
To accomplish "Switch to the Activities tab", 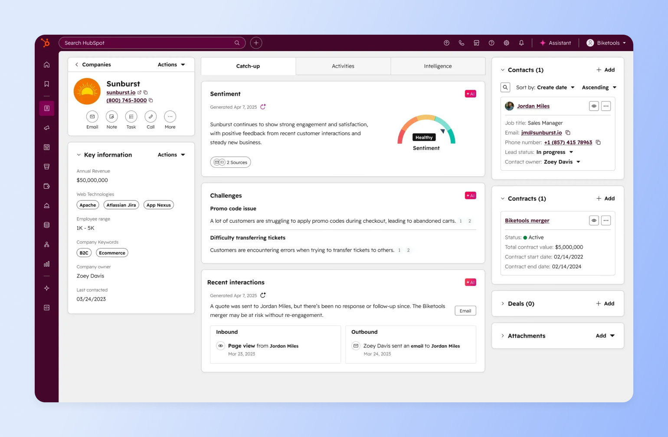I will pyautogui.click(x=343, y=66).
